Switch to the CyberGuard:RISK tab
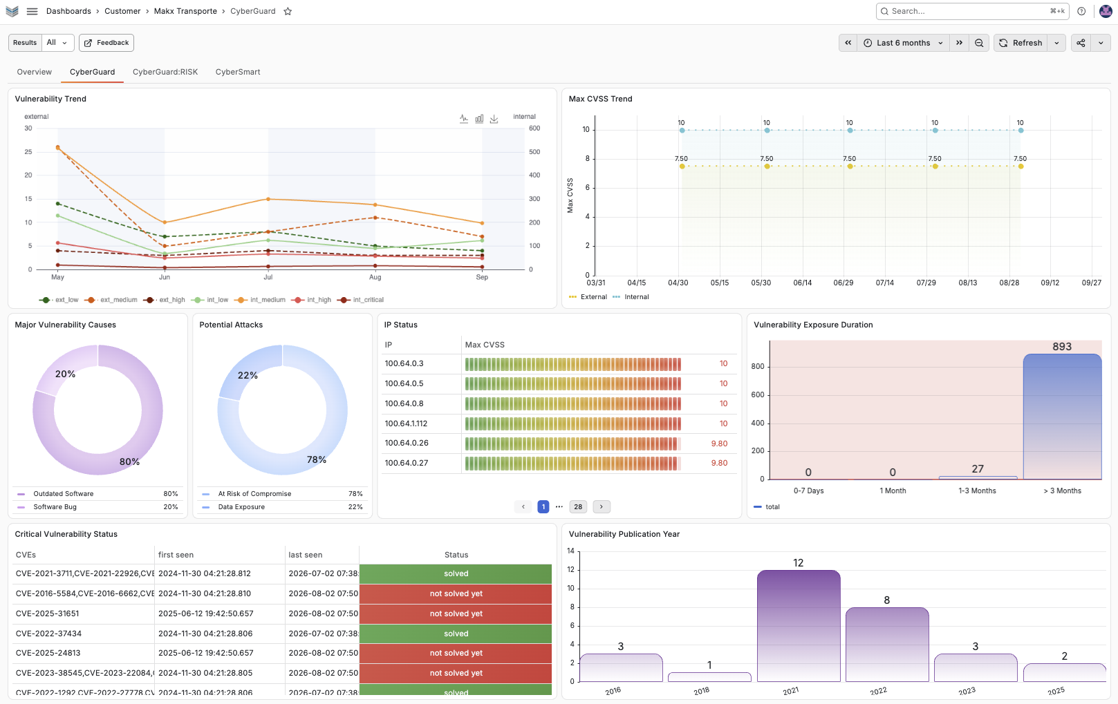 (165, 72)
